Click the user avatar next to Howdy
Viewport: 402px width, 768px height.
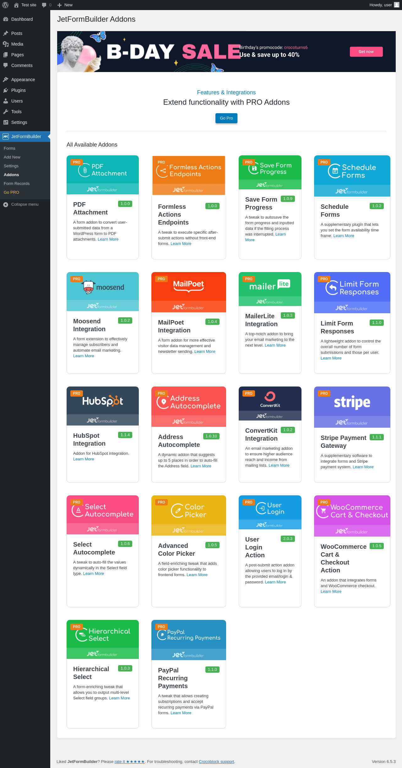397,5
